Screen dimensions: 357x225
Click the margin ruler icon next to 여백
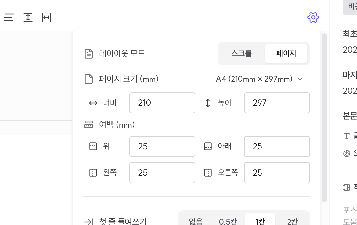click(89, 125)
